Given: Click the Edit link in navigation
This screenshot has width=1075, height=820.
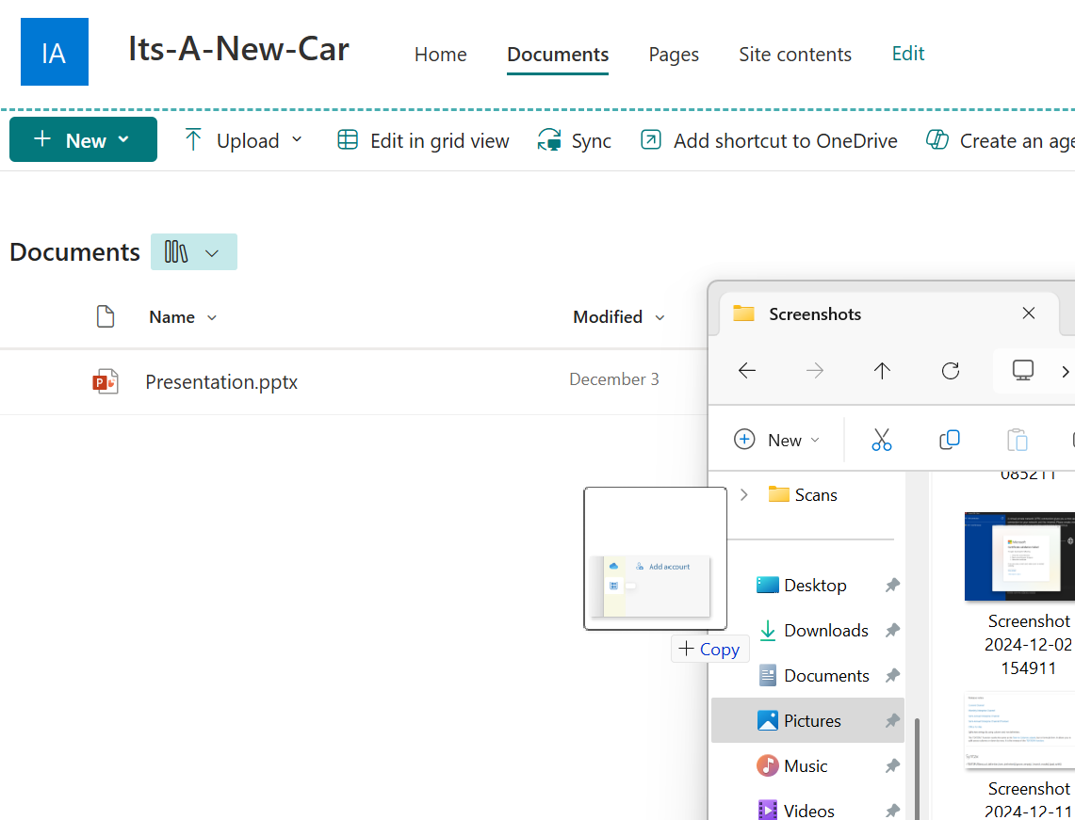Looking at the screenshot, I should click(x=907, y=54).
